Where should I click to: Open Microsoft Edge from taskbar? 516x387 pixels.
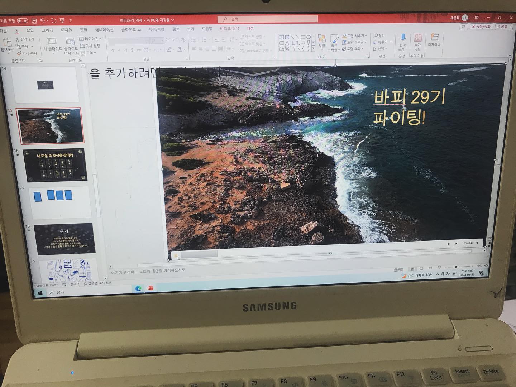click(138, 288)
